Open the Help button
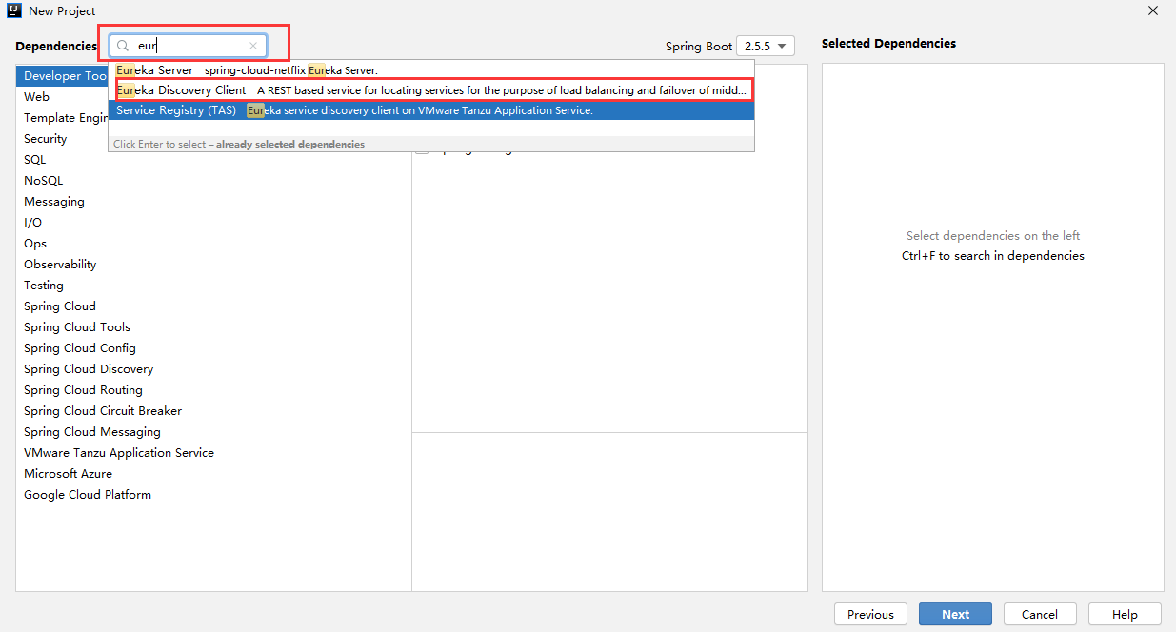This screenshot has height=632, width=1176. point(1125,614)
